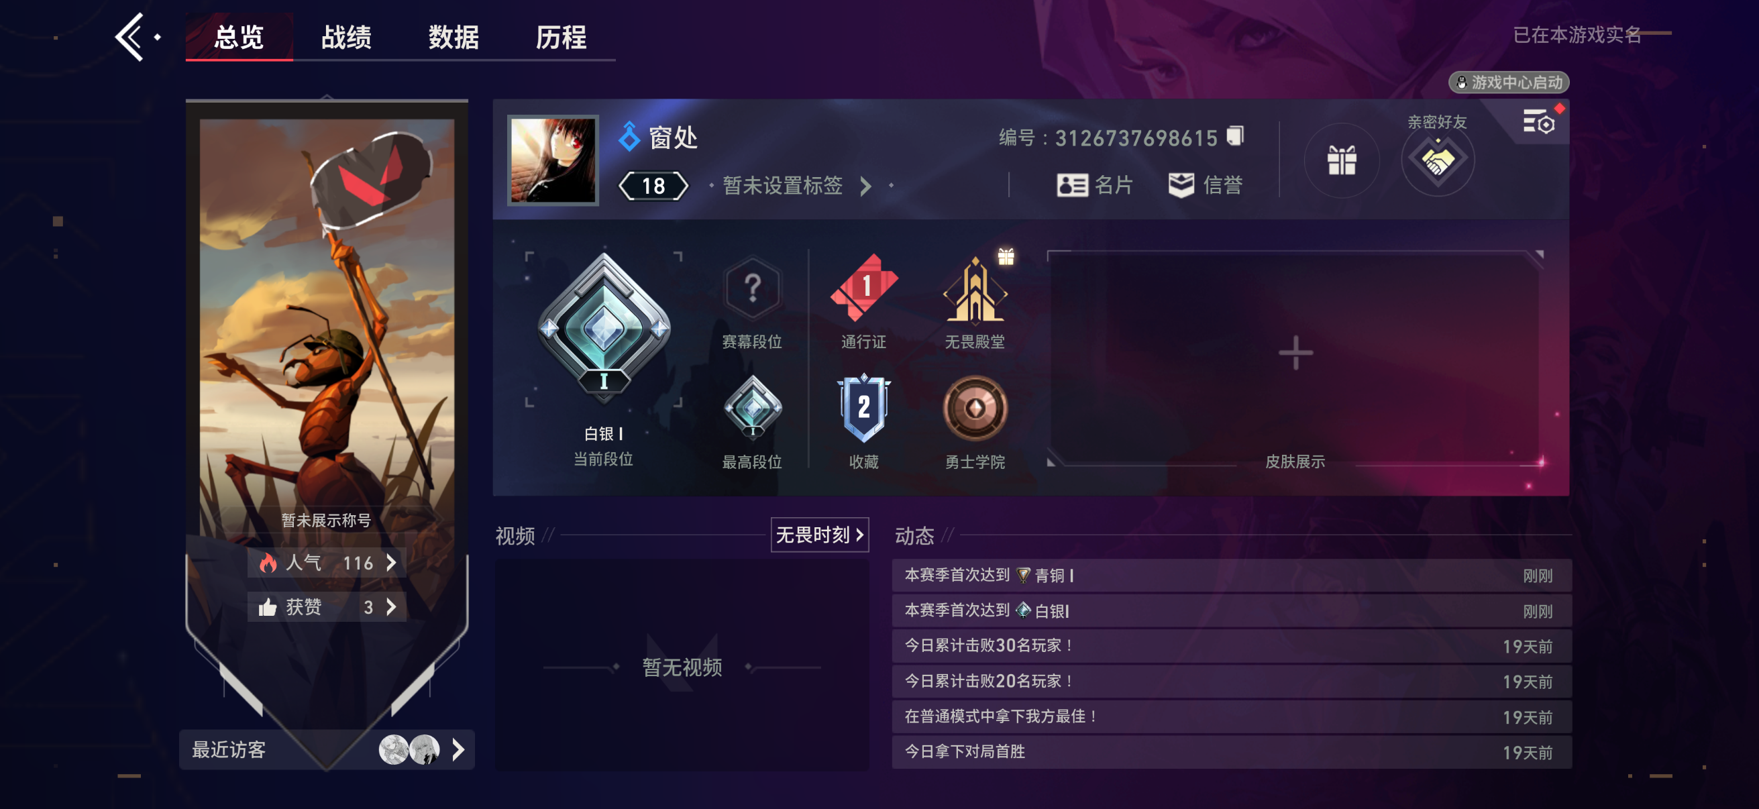Viewport: 1759px width, 809px height.
Task: Add a skin to 皮肤展示
Action: pos(1295,354)
